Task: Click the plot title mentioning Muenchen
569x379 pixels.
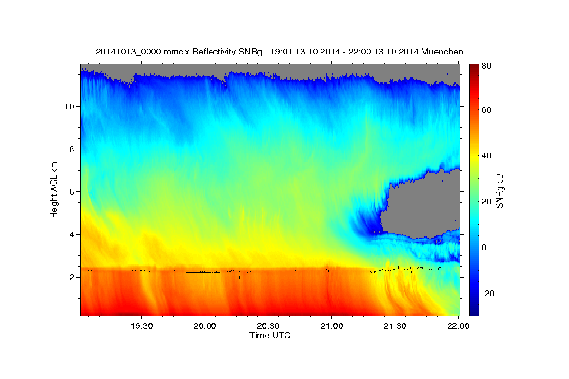Action: [x=279, y=52]
